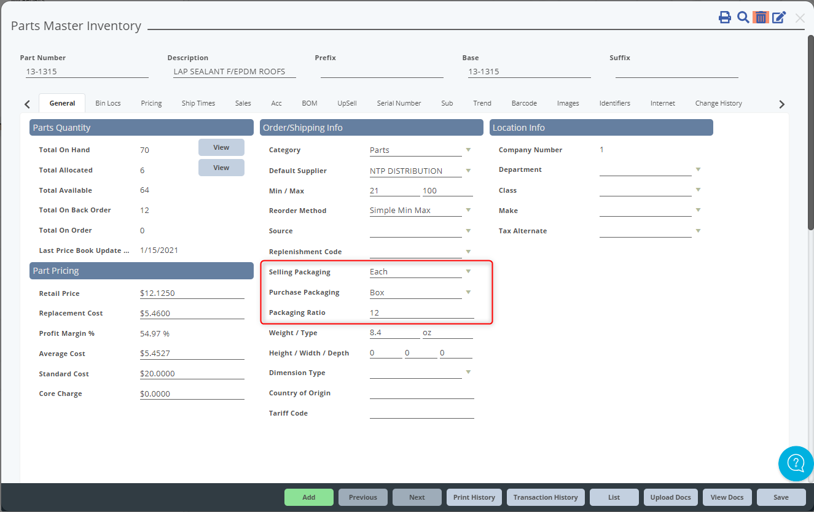Open the Identifiers tab
814x512 pixels.
[615, 103]
